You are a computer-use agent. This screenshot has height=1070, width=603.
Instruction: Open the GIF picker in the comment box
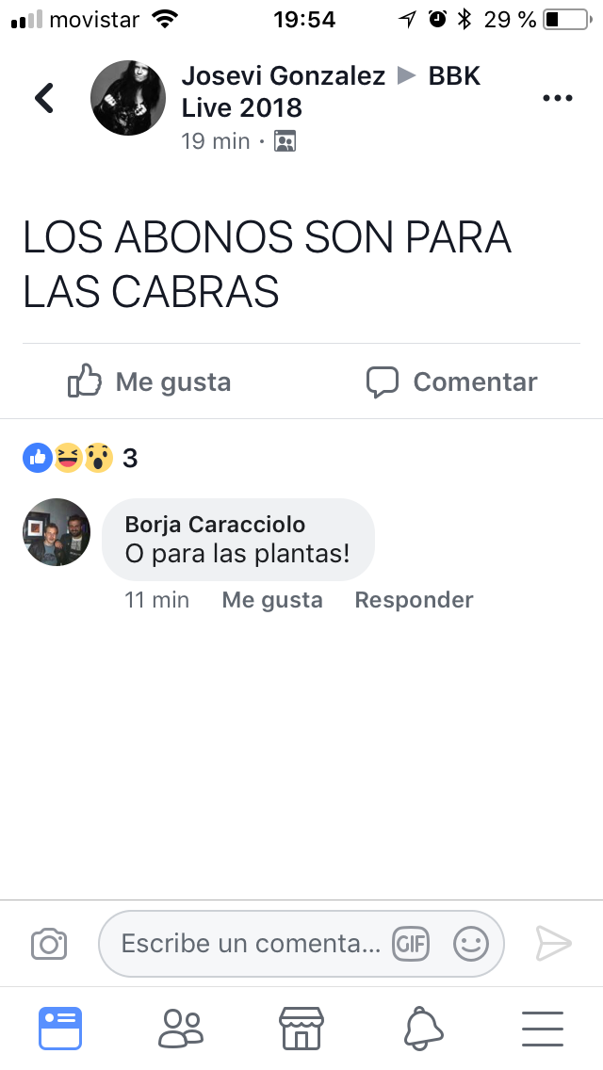(411, 944)
